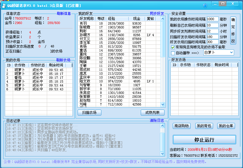The height and width of the screenshot is (168, 243).
Task: Click the blue shirt skin icon
Action: pyautogui.click(x=205, y=6)
